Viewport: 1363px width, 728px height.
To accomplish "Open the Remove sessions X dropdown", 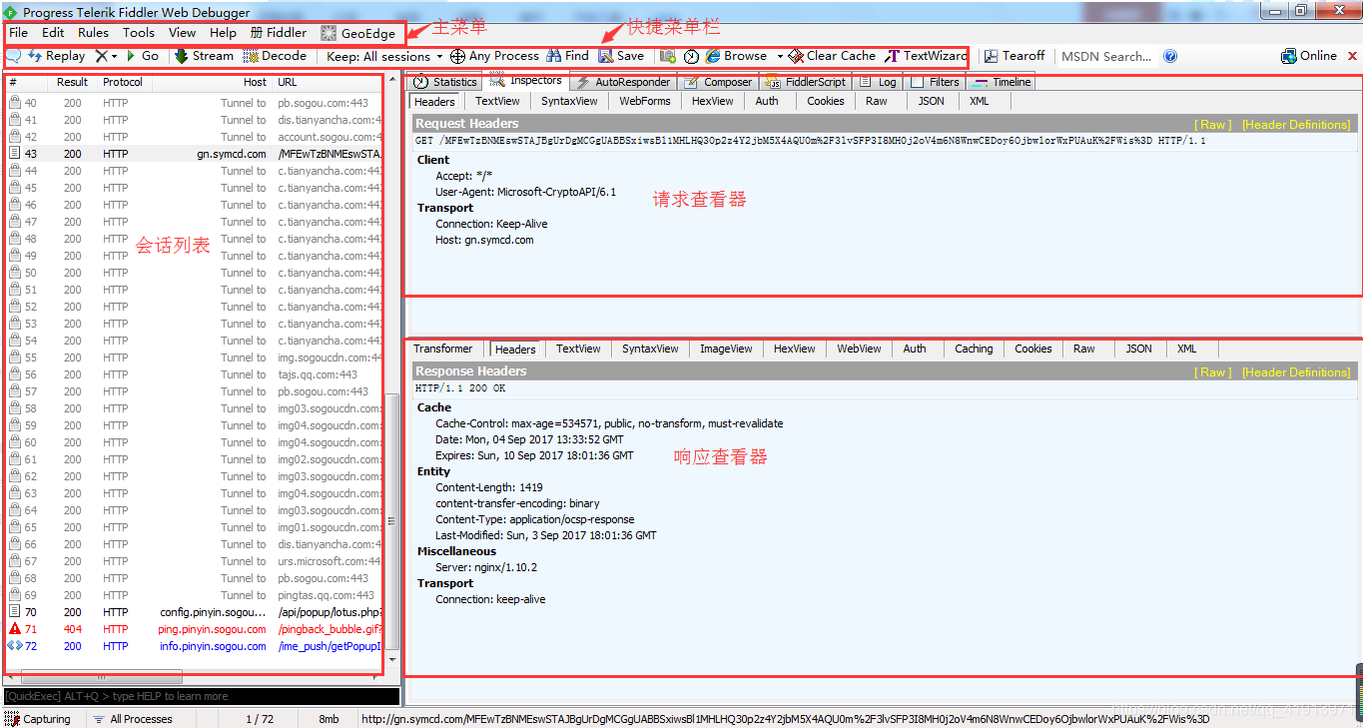I will pos(107,56).
